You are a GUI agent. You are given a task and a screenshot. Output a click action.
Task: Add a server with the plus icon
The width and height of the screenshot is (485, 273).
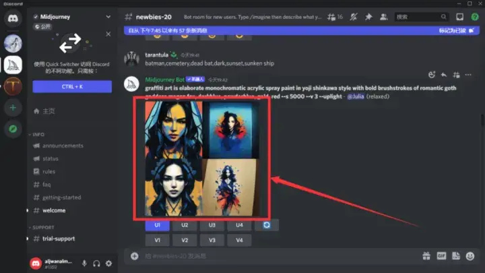click(x=13, y=107)
